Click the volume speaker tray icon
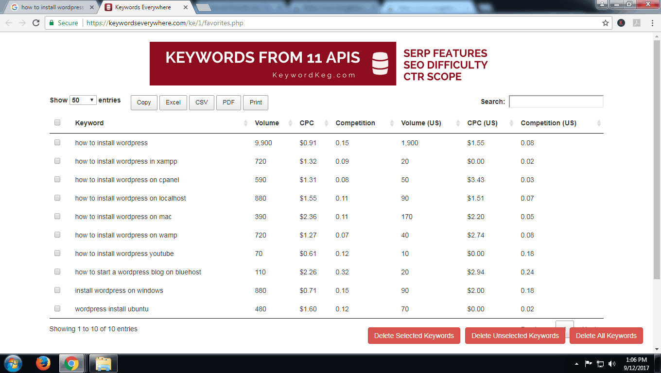The image size is (661, 373). [612, 363]
